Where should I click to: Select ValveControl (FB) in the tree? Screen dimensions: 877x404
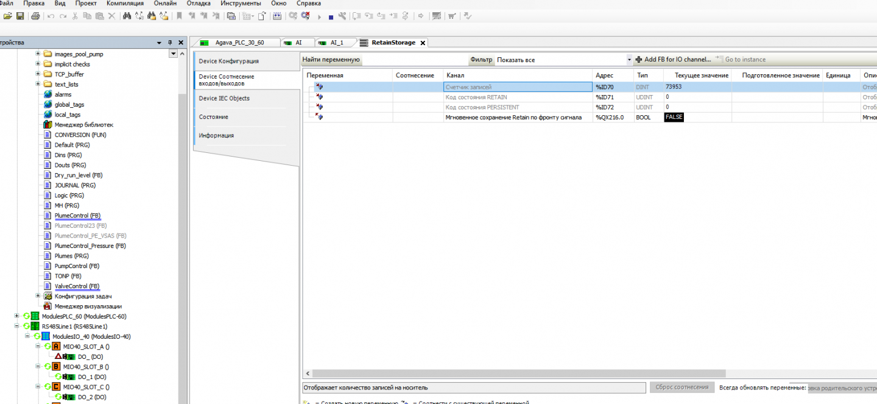coord(77,286)
